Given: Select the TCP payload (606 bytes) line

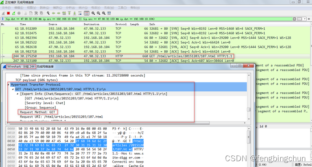Looking at the screenshot, I should coord(37,80).
